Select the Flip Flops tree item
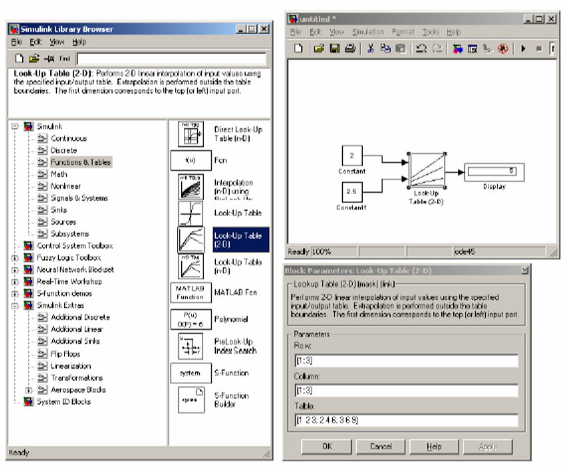Image resolution: width=578 pixels, height=470 pixels. click(x=65, y=354)
